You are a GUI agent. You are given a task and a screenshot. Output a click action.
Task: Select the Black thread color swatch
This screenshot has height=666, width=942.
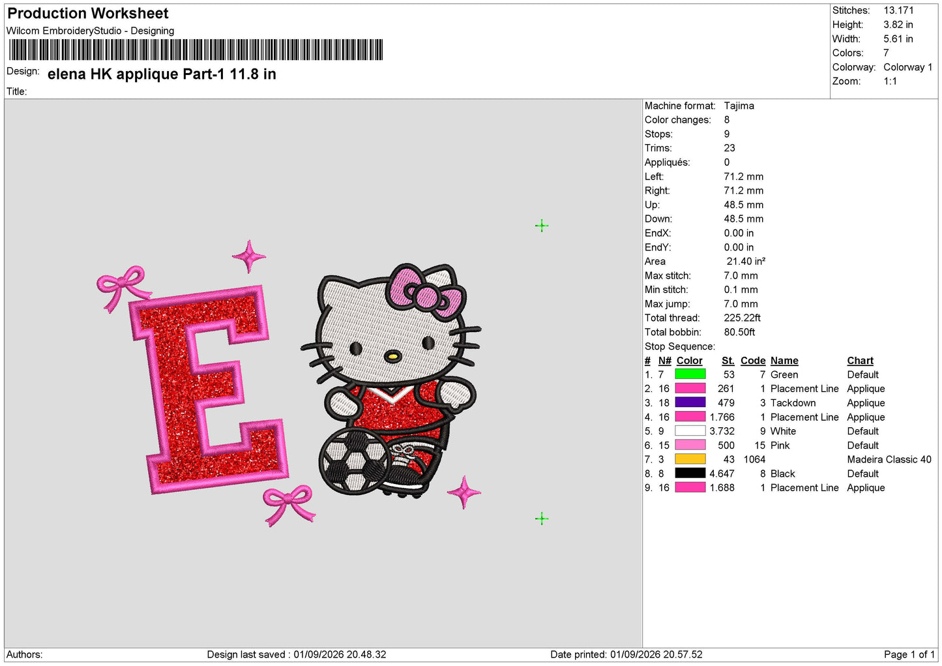(x=690, y=474)
